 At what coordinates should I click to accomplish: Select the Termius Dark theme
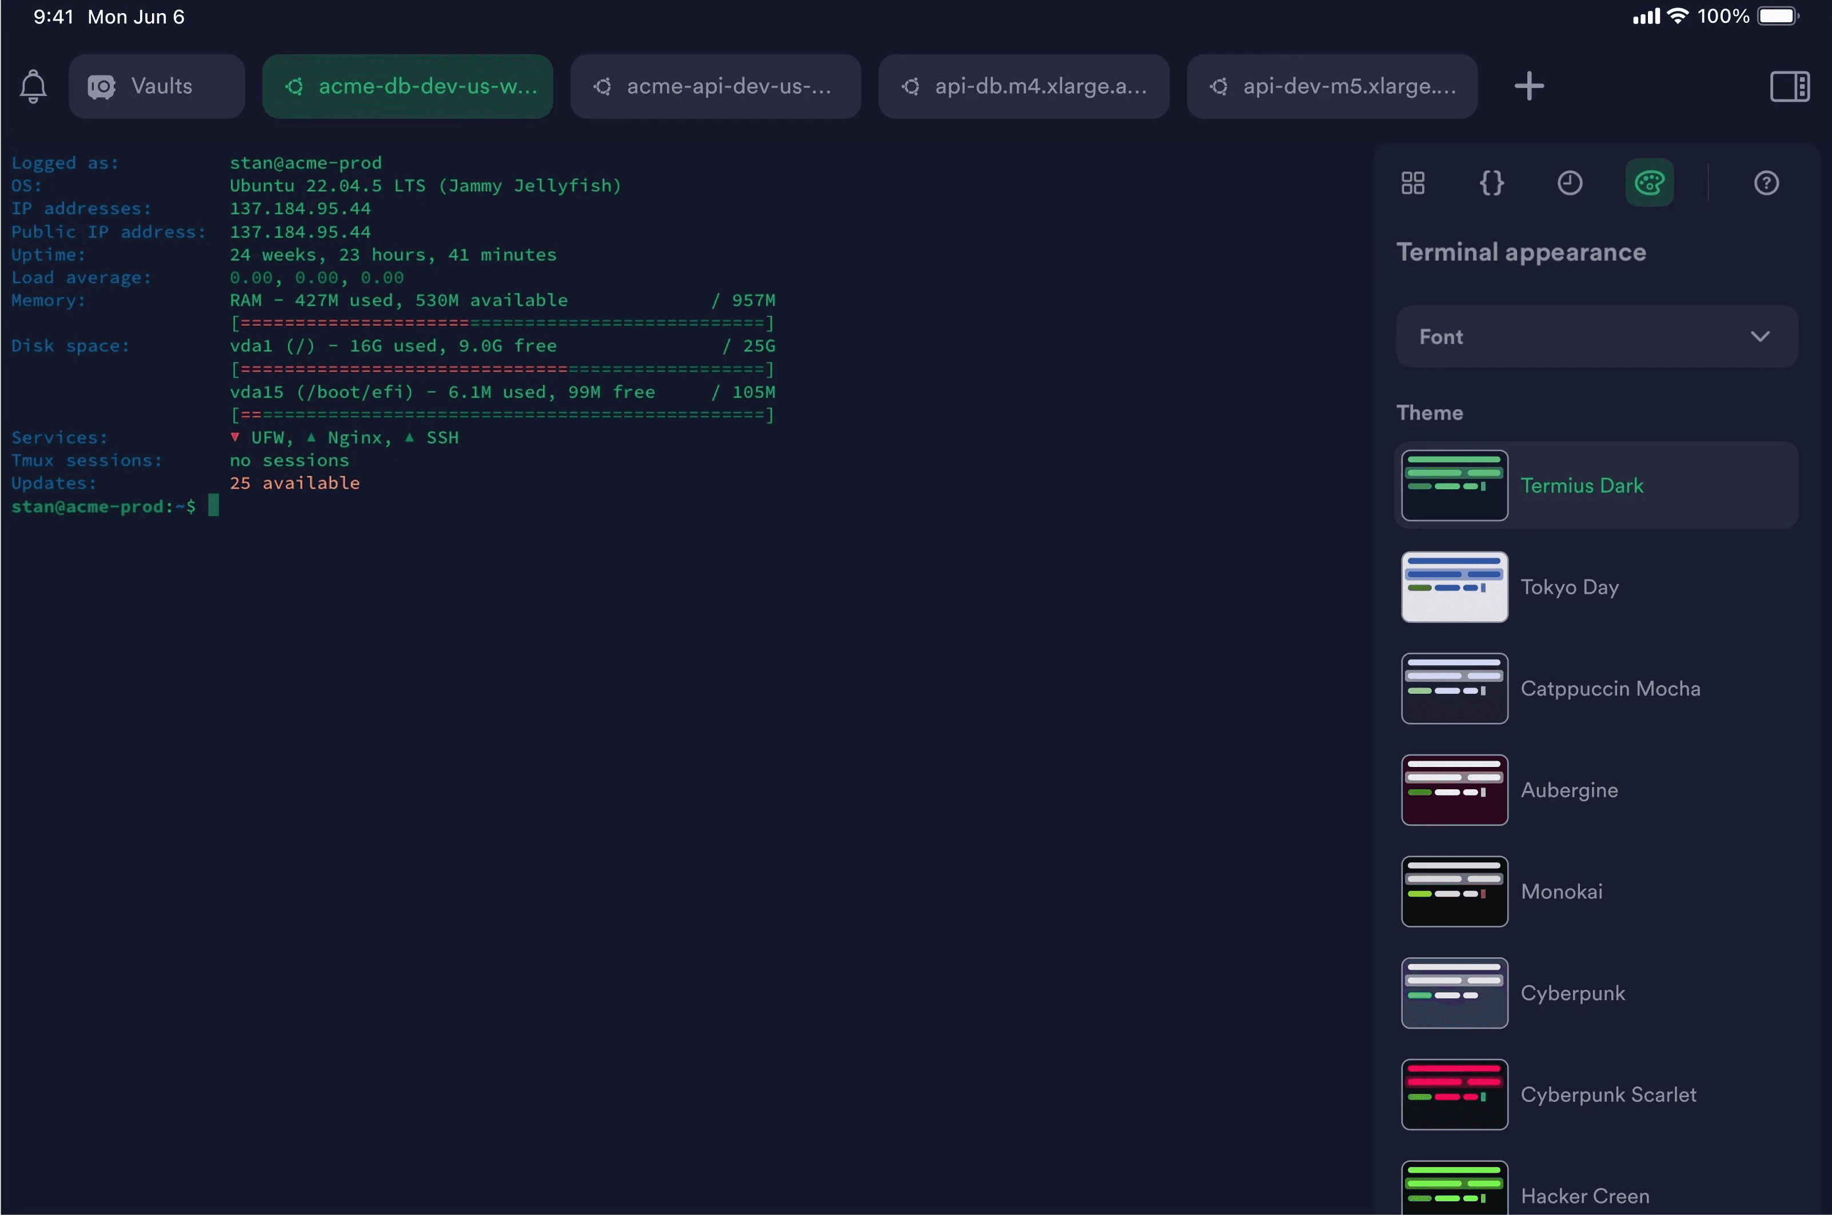1595,485
